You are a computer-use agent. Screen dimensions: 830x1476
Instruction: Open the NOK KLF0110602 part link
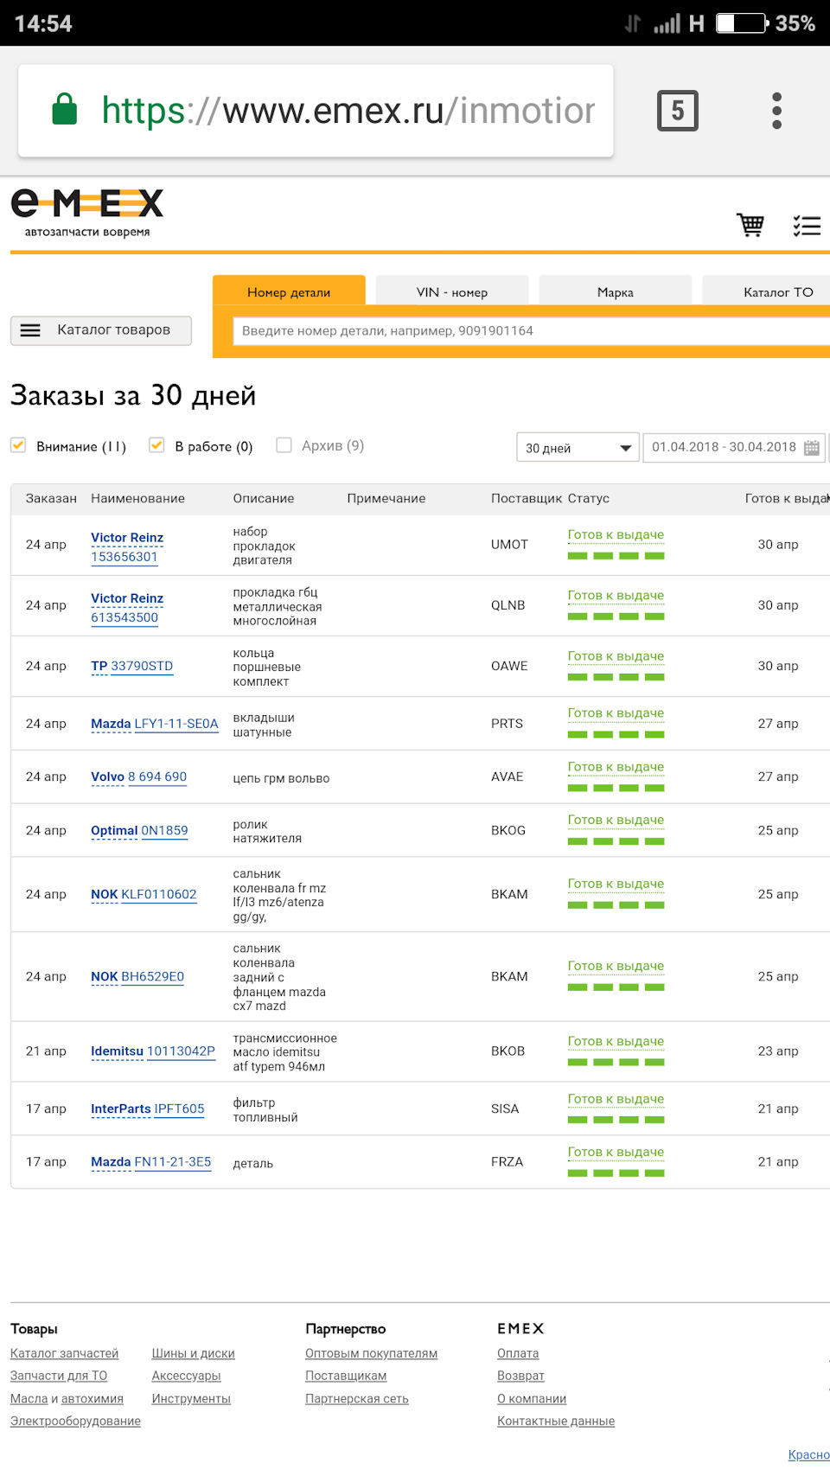tap(144, 894)
